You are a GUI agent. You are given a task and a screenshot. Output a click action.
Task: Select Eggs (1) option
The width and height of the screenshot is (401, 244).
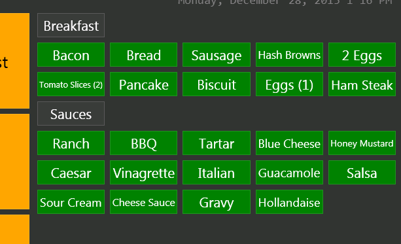click(289, 84)
